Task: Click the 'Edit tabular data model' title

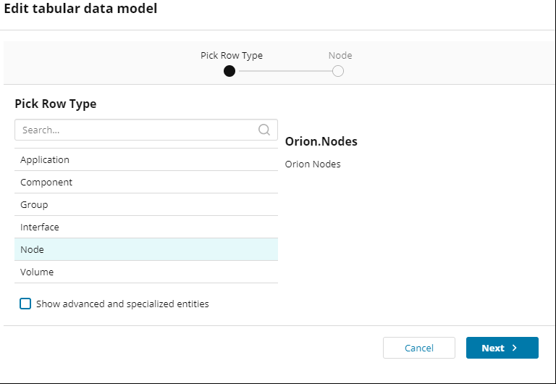Action: pyautogui.click(x=80, y=9)
